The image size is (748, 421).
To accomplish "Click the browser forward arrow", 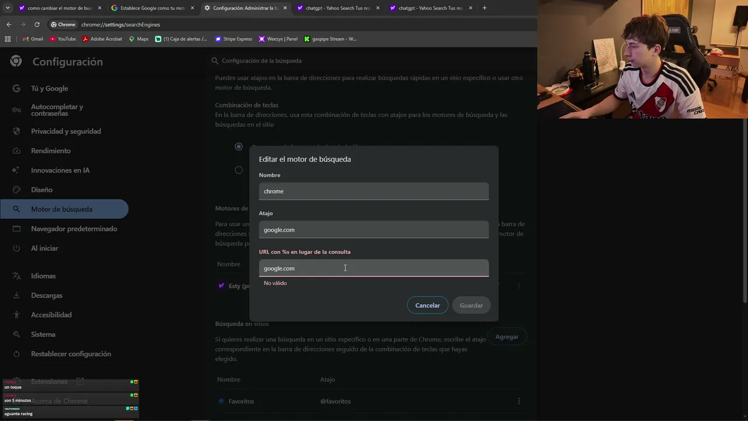I will tap(23, 25).
